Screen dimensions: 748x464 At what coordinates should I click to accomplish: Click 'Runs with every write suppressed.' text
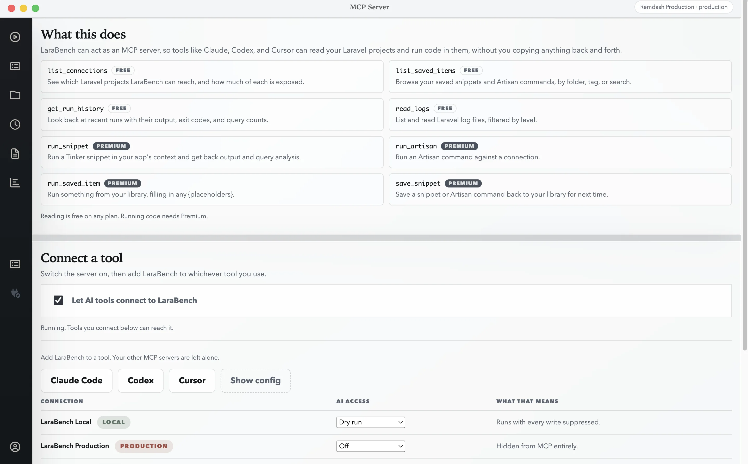(x=548, y=422)
